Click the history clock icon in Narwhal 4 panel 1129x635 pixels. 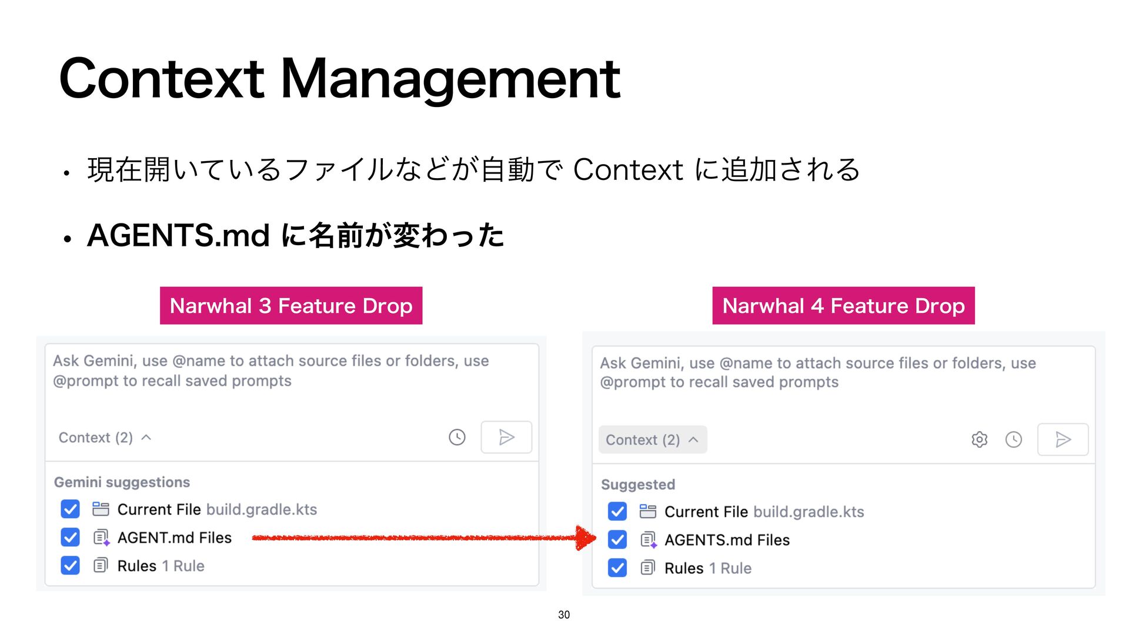(1013, 439)
